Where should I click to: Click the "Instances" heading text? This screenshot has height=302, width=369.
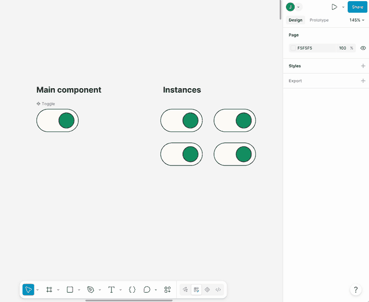point(182,90)
